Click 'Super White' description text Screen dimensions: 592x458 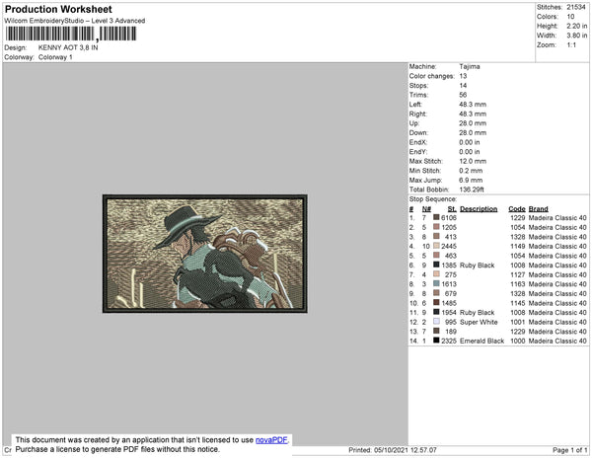[479, 322]
